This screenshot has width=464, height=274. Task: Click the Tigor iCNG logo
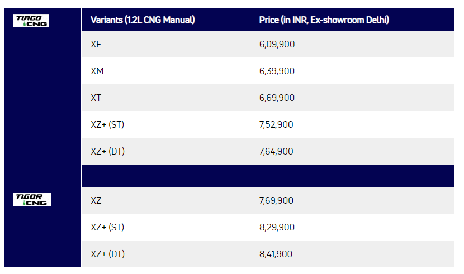click(32, 199)
